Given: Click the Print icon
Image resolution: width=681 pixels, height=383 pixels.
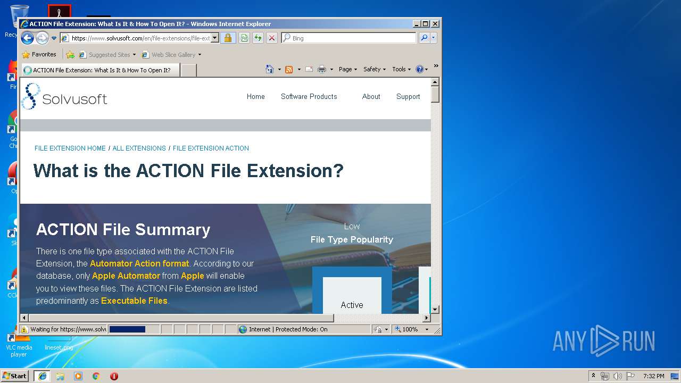Looking at the screenshot, I should pos(322,69).
